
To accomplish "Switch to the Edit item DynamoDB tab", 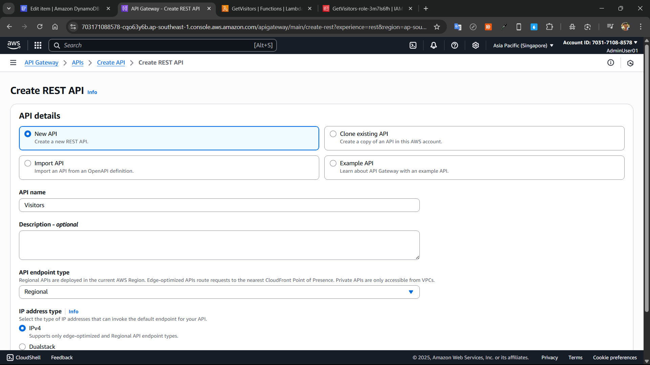I will click(x=64, y=8).
